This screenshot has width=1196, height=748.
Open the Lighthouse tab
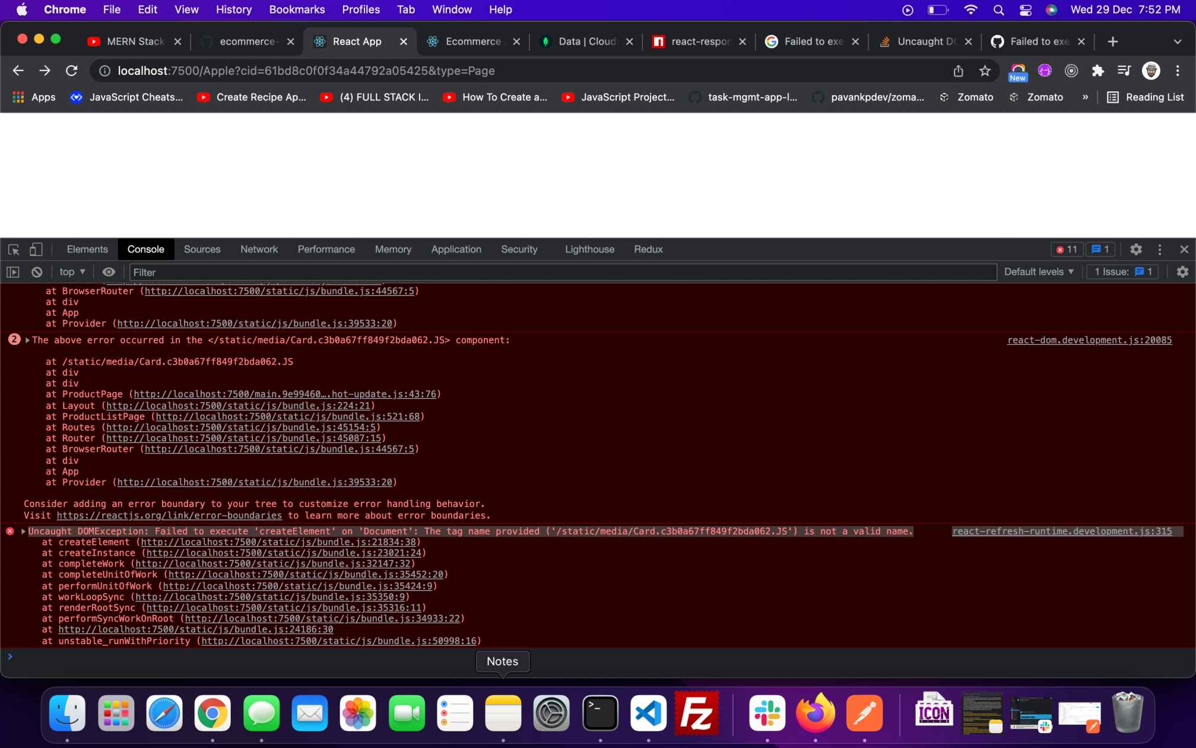(589, 249)
